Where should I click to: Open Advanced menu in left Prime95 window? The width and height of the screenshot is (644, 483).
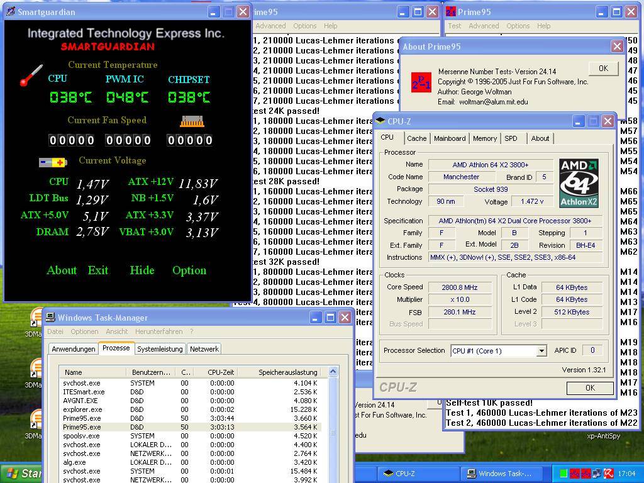[270, 25]
